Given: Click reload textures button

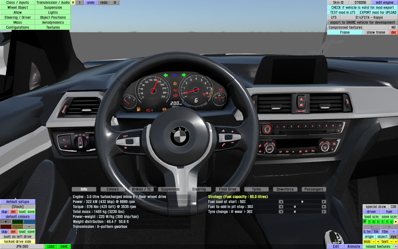Looking at the screenshot, I should (378, 247).
